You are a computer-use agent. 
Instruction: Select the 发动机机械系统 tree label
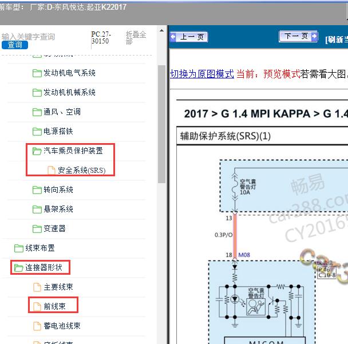pos(69,92)
